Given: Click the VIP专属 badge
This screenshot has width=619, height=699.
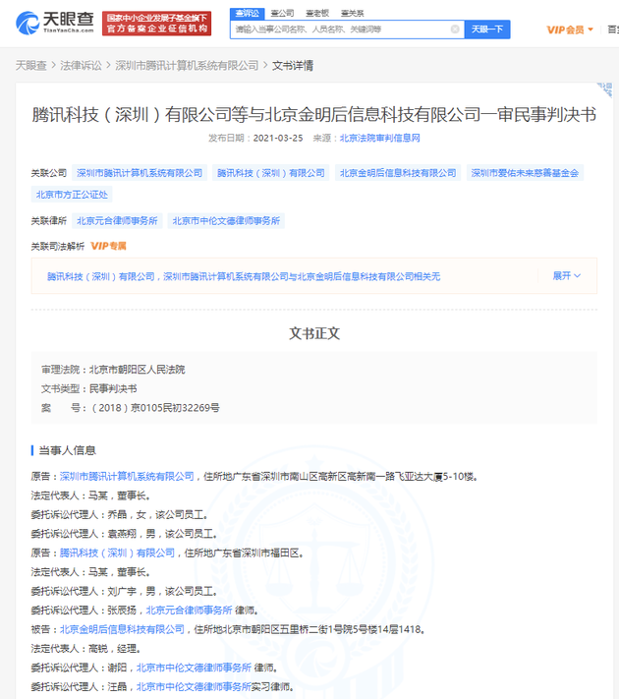Looking at the screenshot, I should [109, 246].
